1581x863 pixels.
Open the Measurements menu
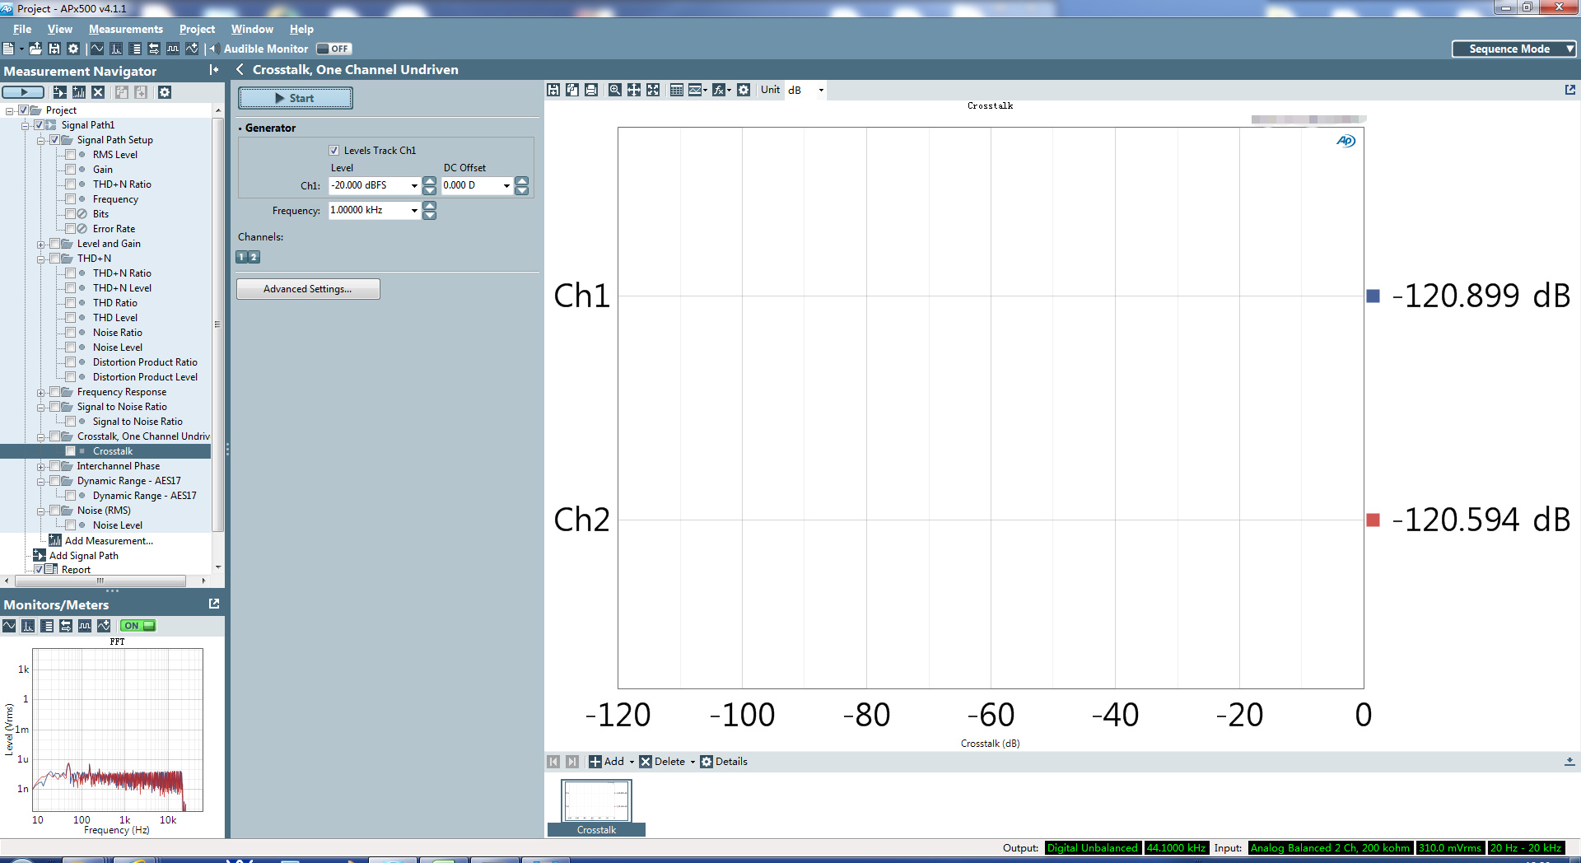click(x=125, y=29)
